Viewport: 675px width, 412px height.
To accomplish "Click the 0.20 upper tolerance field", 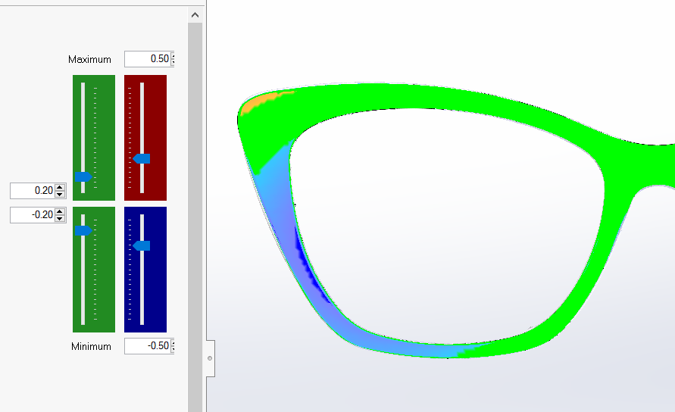I will [33, 191].
